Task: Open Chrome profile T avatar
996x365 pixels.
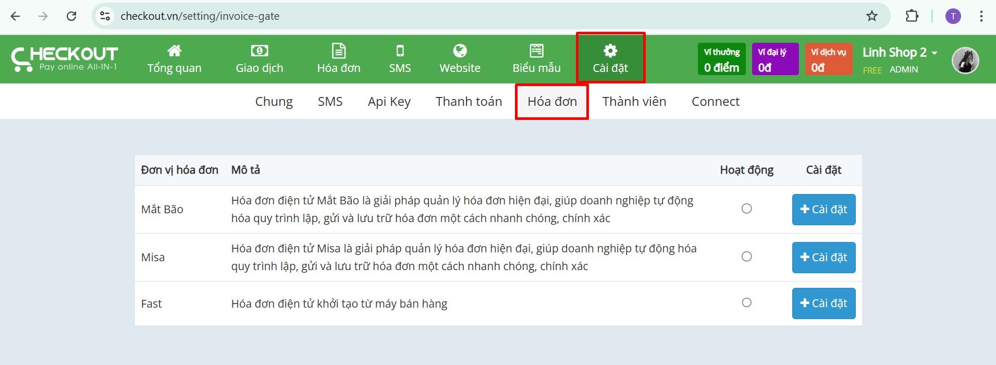Action: (953, 16)
